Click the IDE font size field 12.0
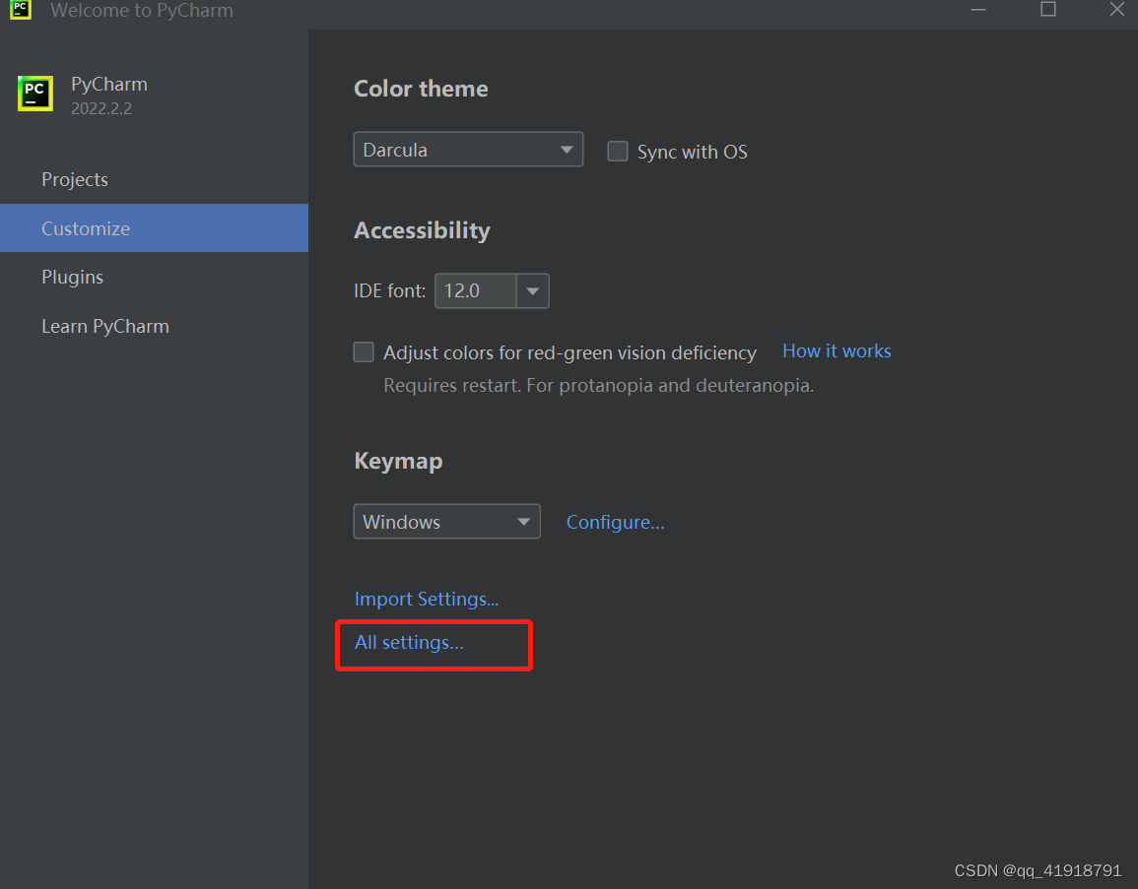This screenshot has width=1138, height=889. [475, 290]
